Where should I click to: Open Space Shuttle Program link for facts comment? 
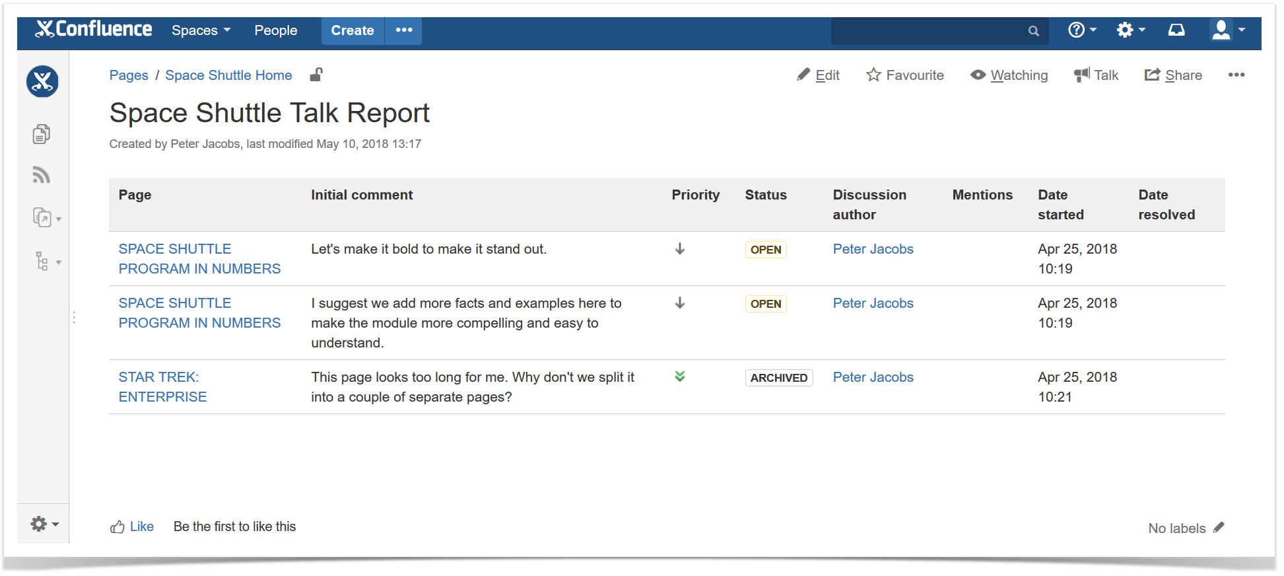tap(199, 313)
